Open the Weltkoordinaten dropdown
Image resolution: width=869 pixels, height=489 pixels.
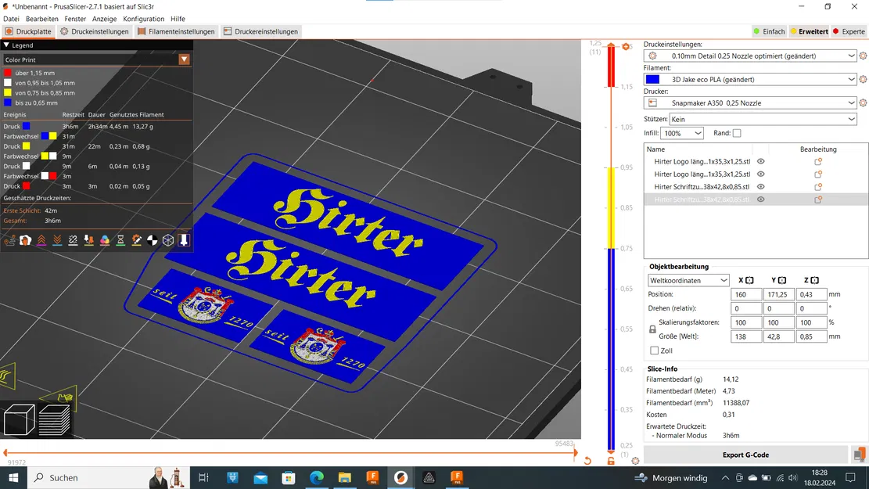(x=688, y=281)
